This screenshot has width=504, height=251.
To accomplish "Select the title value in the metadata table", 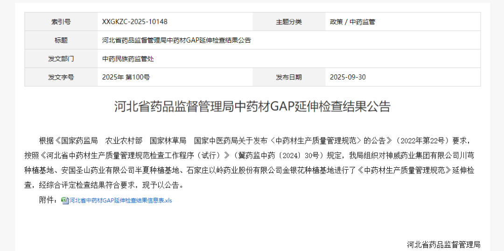I will 176,40.
